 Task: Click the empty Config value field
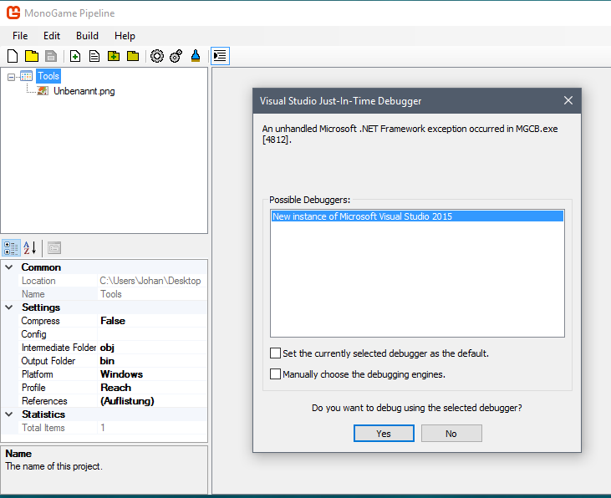point(152,334)
